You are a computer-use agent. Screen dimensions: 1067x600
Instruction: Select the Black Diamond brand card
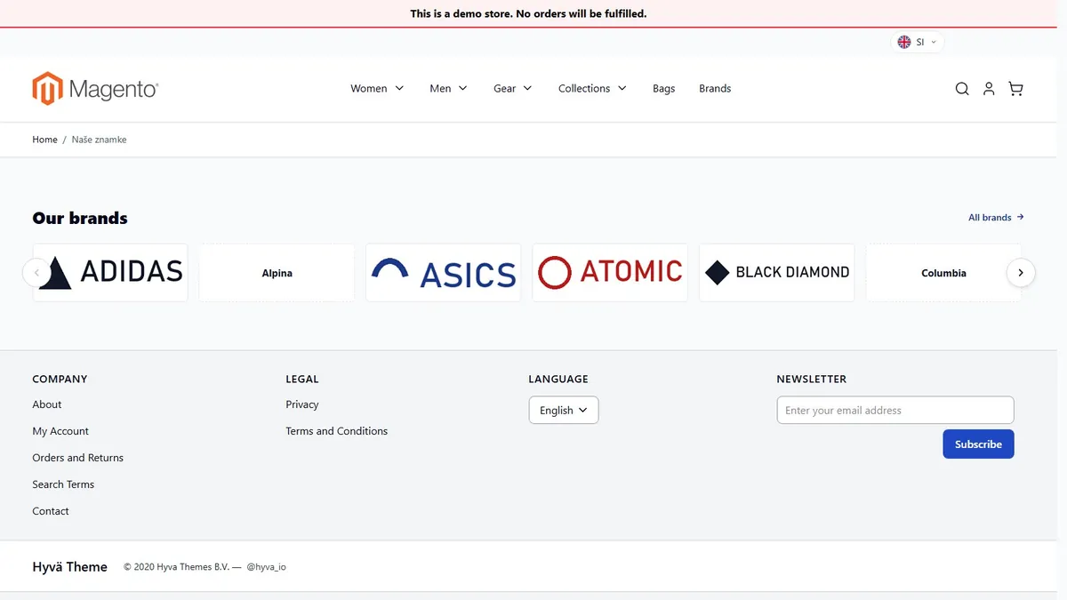(x=777, y=273)
